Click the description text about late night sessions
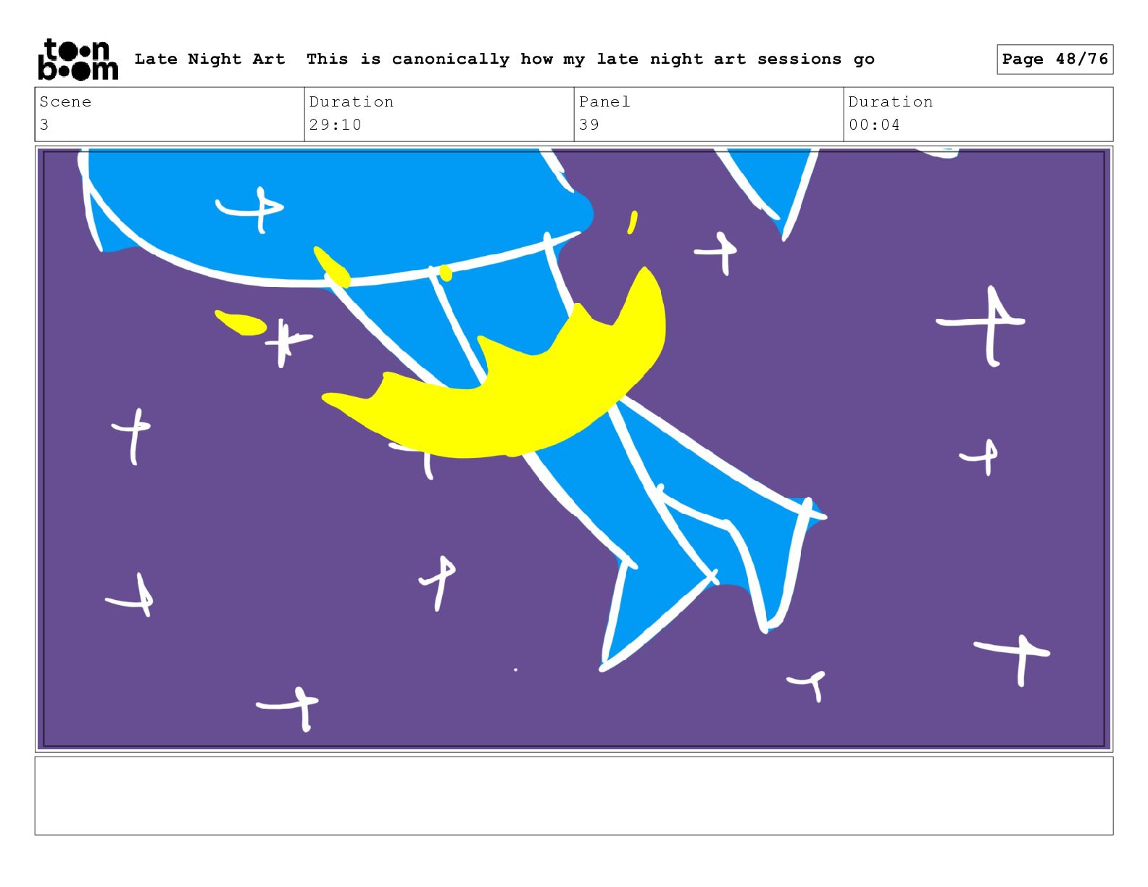Image resolution: width=1148 pixels, height=887 pixels. click(x=590, y=59)
